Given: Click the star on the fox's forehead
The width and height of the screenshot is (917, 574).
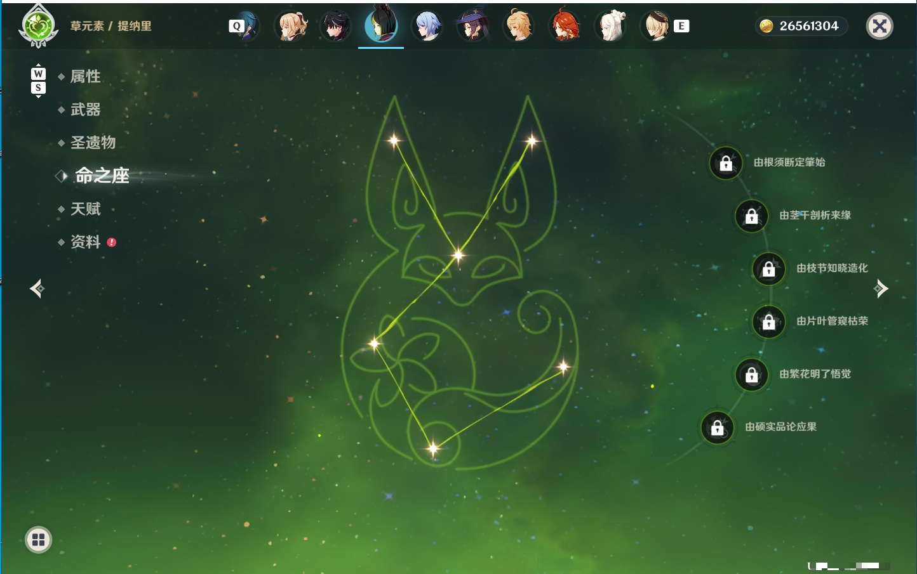Looking at the screenshot, I should click(x=458, y=256).
